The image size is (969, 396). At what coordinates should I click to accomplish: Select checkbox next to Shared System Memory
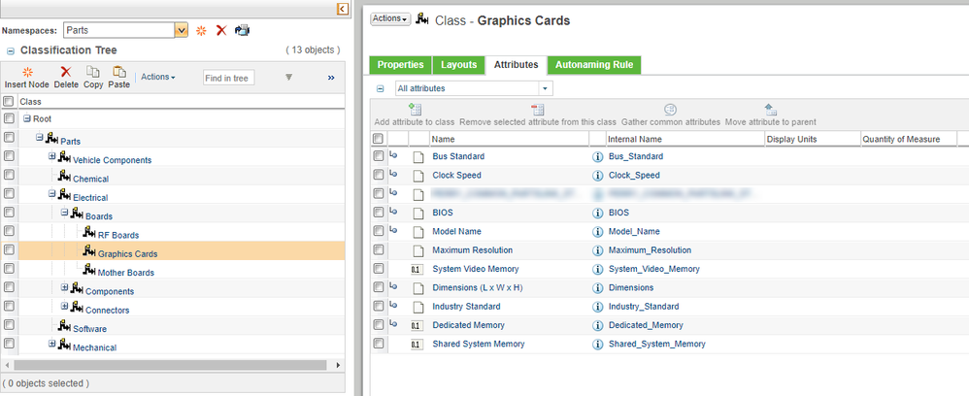point(379,344)
